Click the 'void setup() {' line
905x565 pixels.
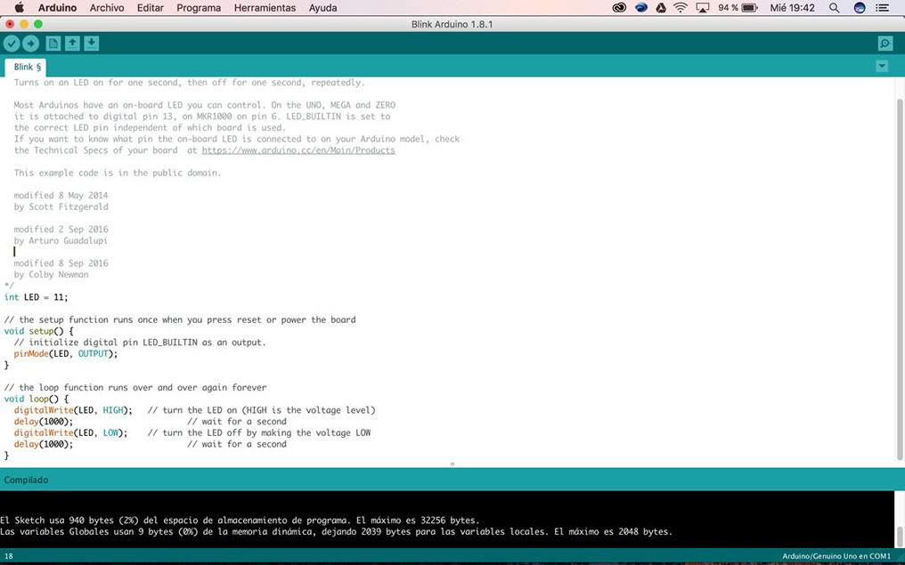pos(38,332)
